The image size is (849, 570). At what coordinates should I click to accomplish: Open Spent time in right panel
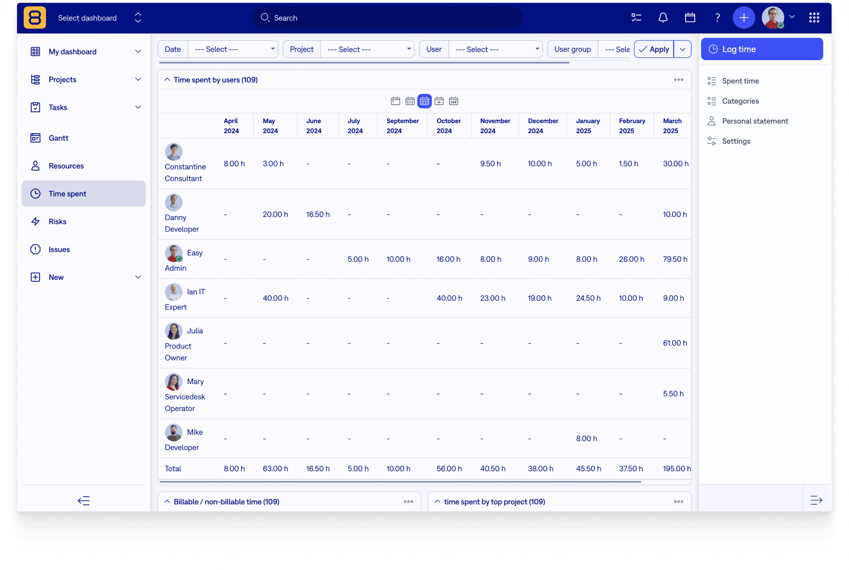[x=740, y=81]
